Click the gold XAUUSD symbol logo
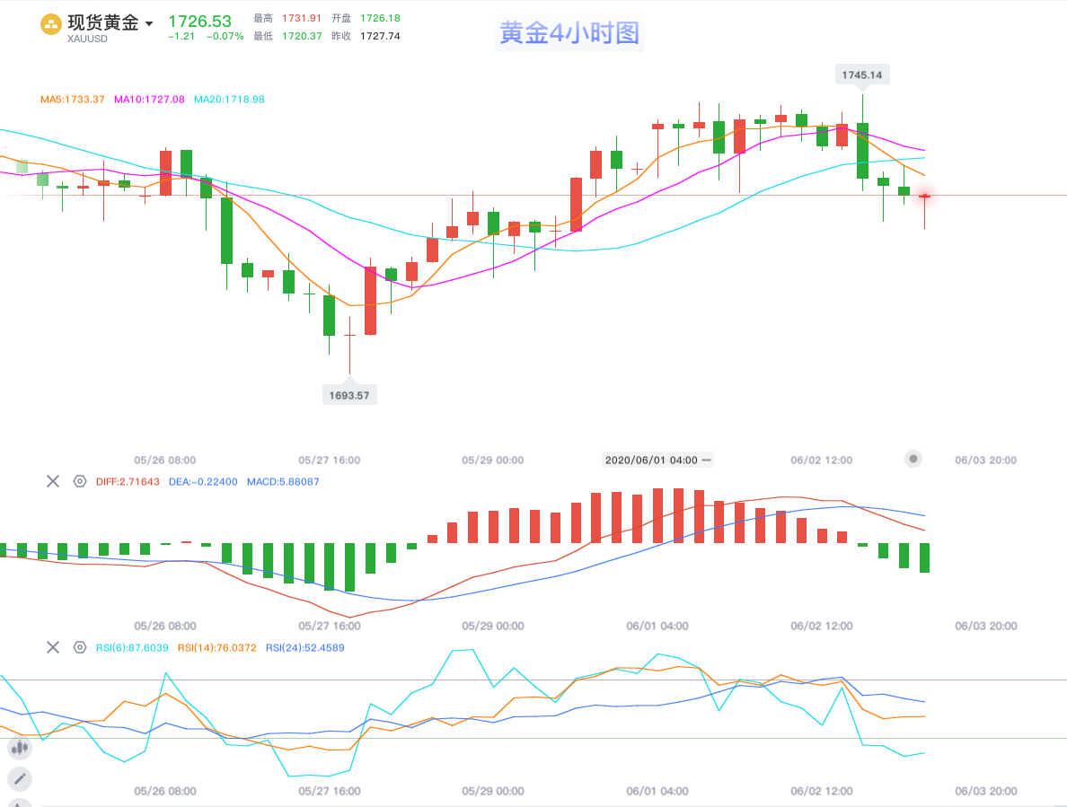The width and height of the screenshot is (1067, 807). tap(51, 24)
